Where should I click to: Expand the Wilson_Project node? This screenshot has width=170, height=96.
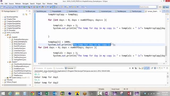click(3, 82)
